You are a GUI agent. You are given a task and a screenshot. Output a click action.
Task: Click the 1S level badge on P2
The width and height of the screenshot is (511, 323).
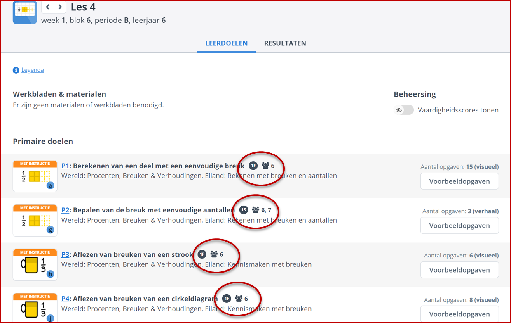(244, 210)
